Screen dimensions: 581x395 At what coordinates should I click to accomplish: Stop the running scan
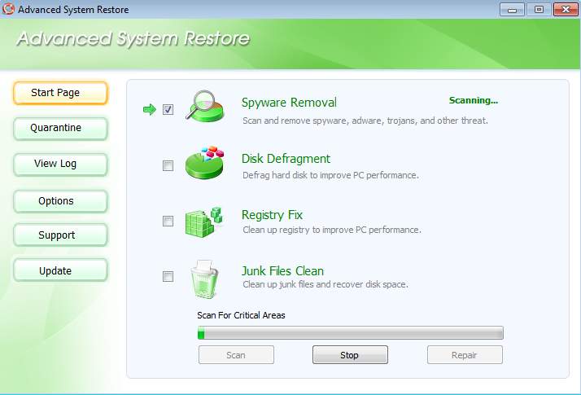click(350, 355)
